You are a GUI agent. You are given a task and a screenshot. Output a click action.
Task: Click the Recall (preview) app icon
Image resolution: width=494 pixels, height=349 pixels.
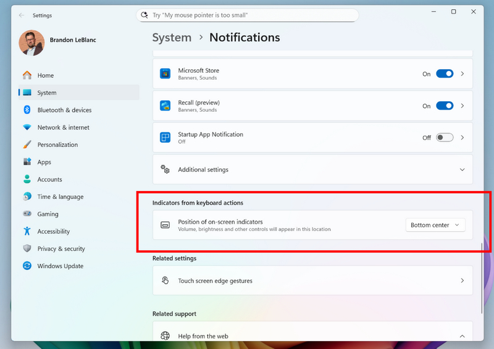pos(165,106)
